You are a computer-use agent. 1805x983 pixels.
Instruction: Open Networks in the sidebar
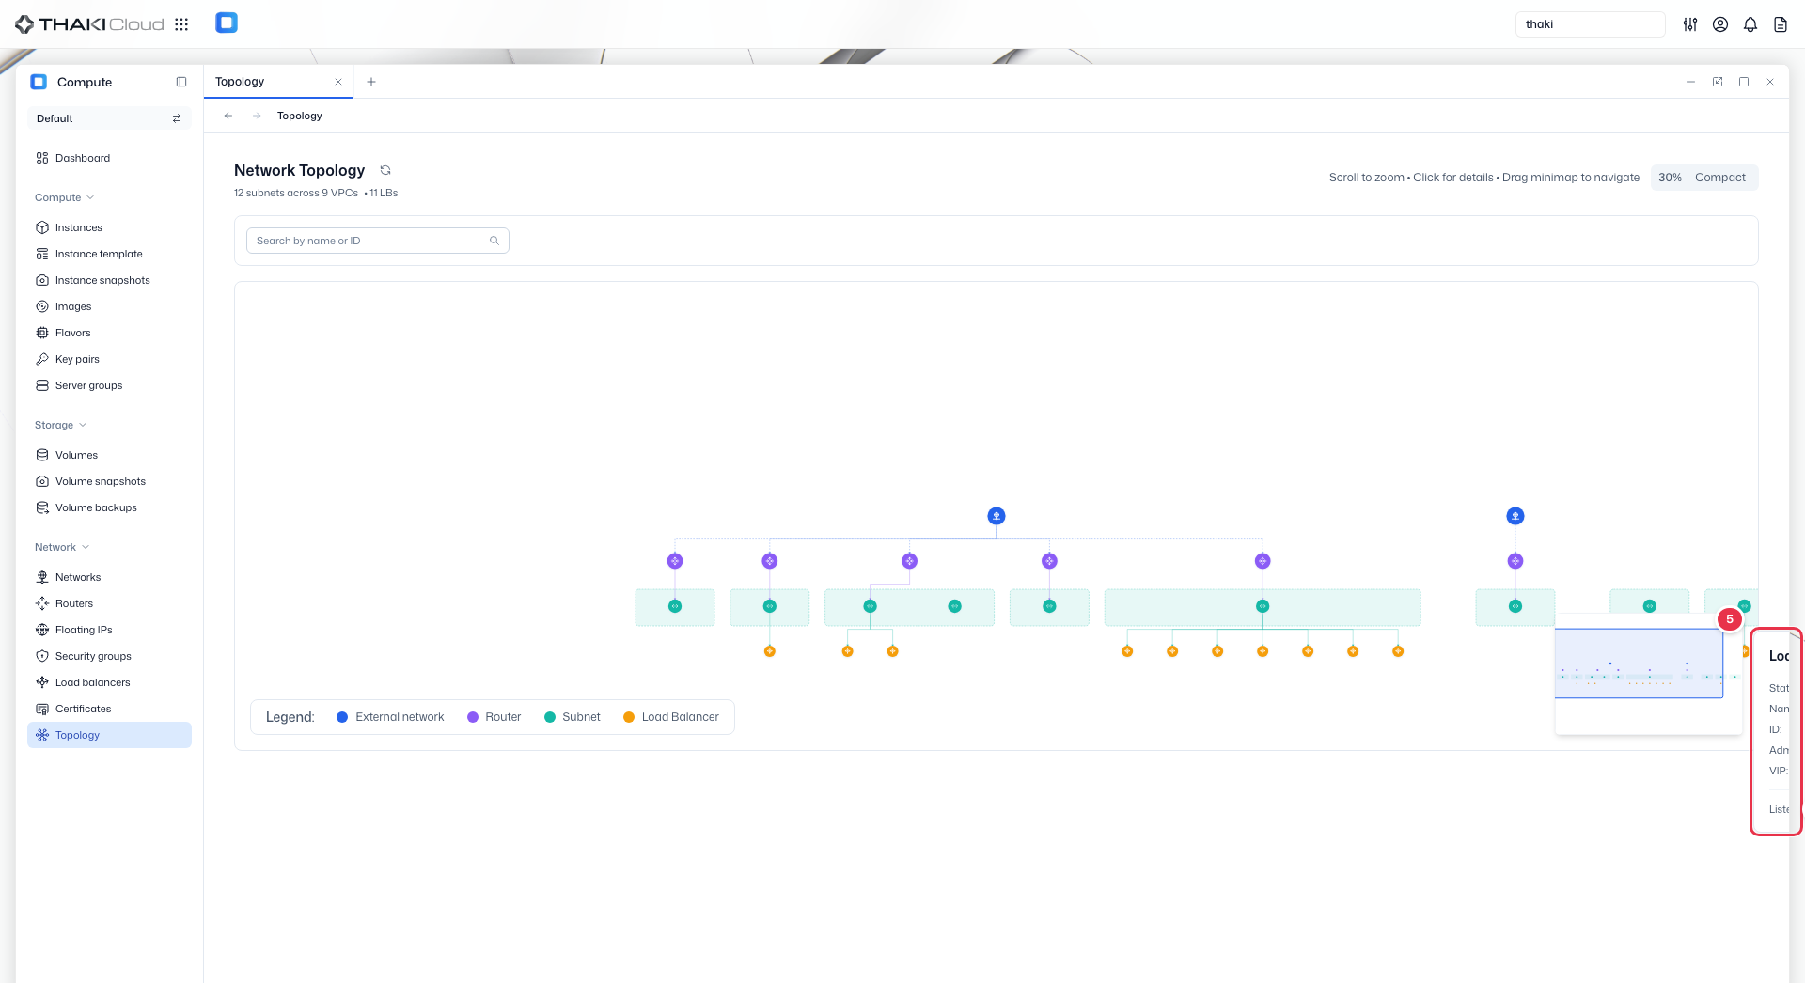[x=109, y=577]
